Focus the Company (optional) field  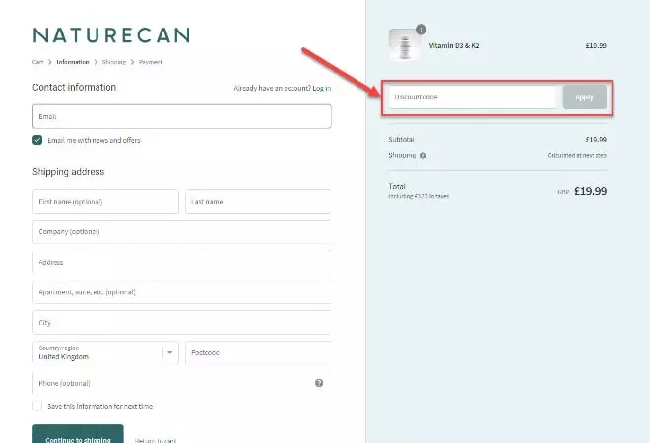pyautogui.click(x=182, y=231)
